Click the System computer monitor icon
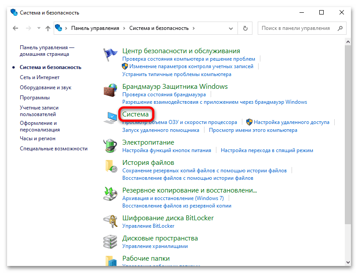This screenshot has height=273, width=358. [x=110, y=118]
